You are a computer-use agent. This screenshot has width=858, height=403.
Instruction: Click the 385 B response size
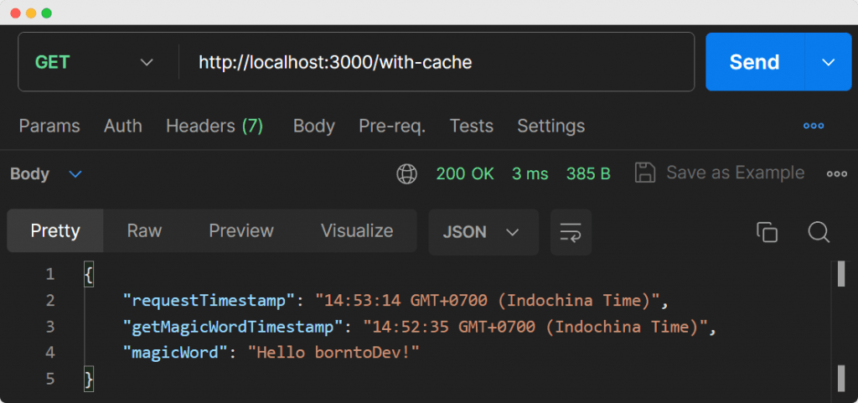(588, 174)
